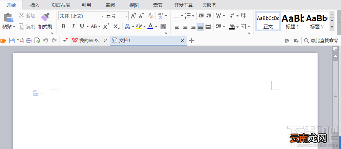Click the insert table grid icon
Screen dimensions: 341x149
coord(243,16)
